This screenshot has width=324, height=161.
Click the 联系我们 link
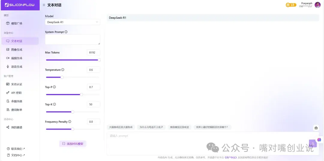tap(16, 149)
